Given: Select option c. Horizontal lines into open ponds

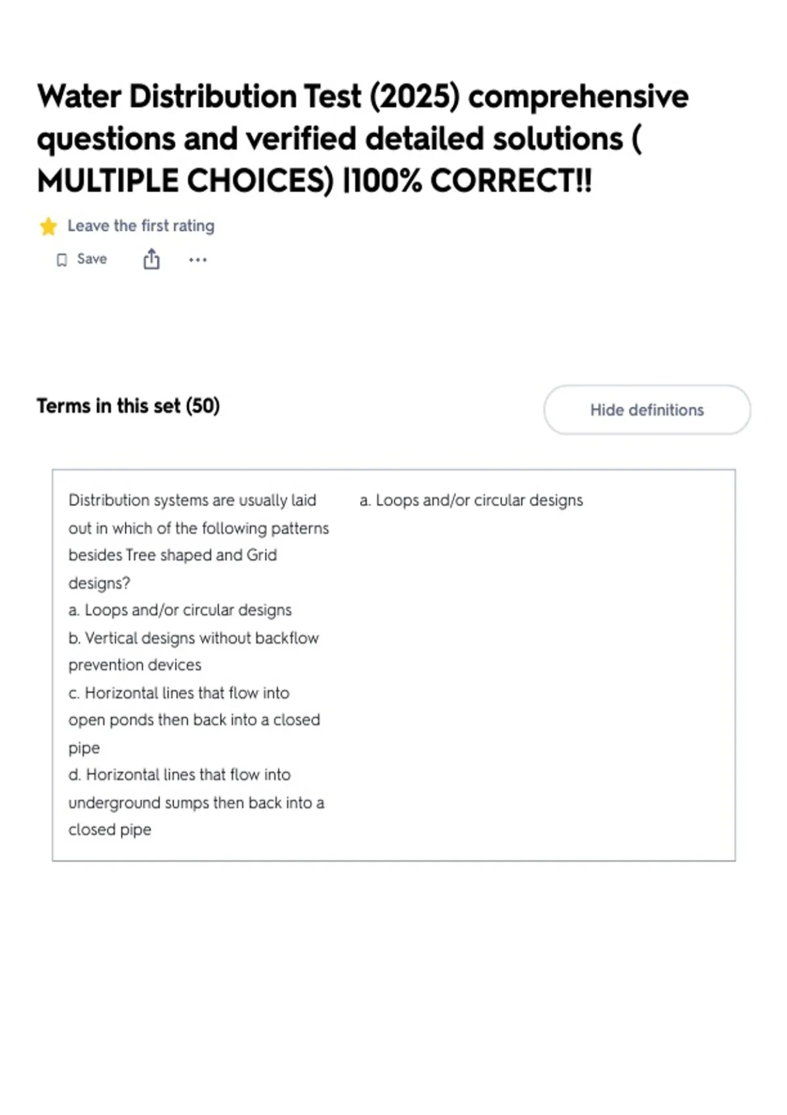Looking at the screenshot, I should tap(194, 720).
